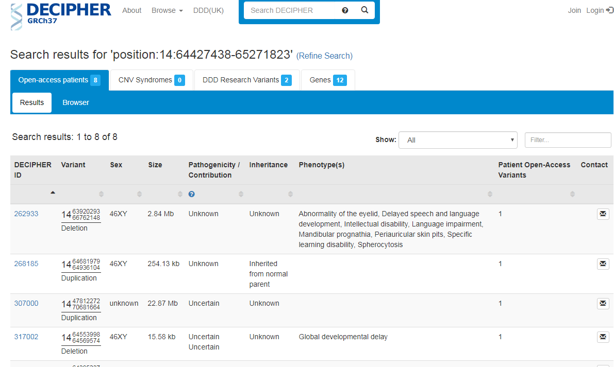This screenshot has width=614, height=367.
Task: Switch to the CNV Syndromes tab
Action: (152, 80)
